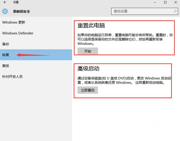Minimize the Settings window
The image size is (180, 141).
click(154, 2)
